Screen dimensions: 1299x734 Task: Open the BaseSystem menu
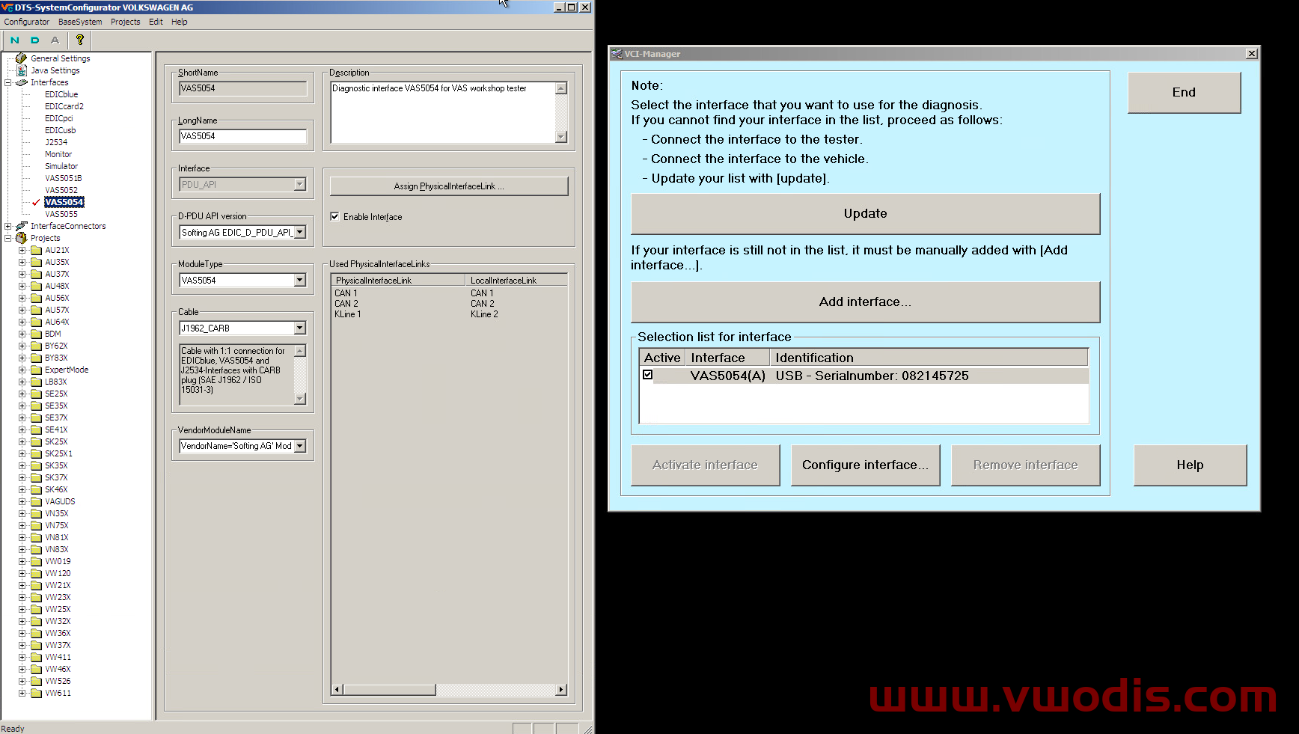pyautogui.click(x=79, y=22)
